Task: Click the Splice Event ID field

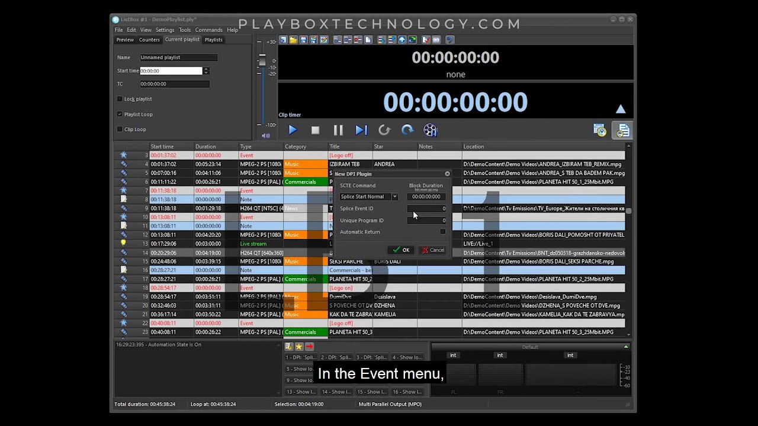Action: coord(426,208)
